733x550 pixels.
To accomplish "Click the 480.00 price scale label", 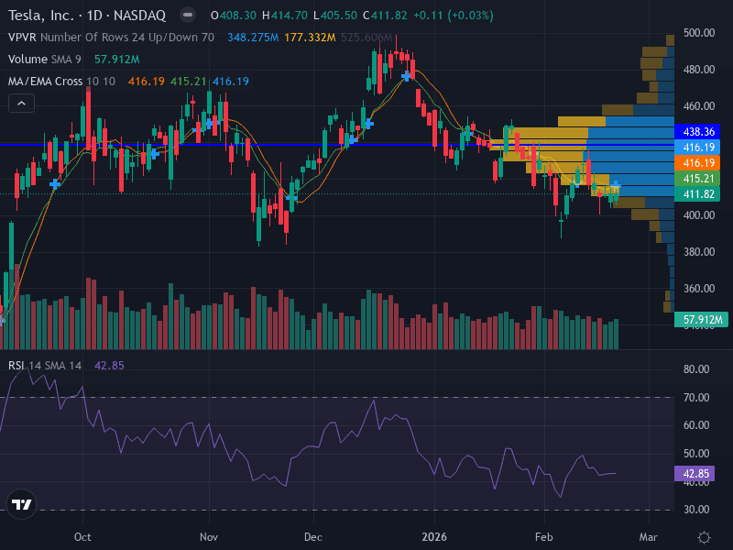I will pyautogui.click(x=699, y=70).
